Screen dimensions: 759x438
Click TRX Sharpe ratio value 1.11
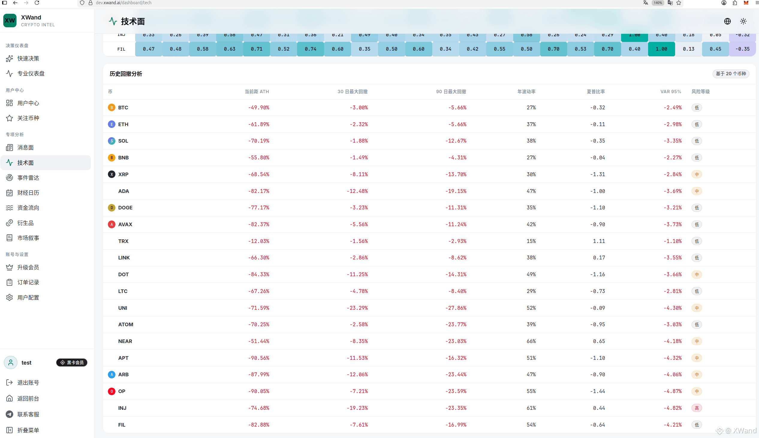599,241
